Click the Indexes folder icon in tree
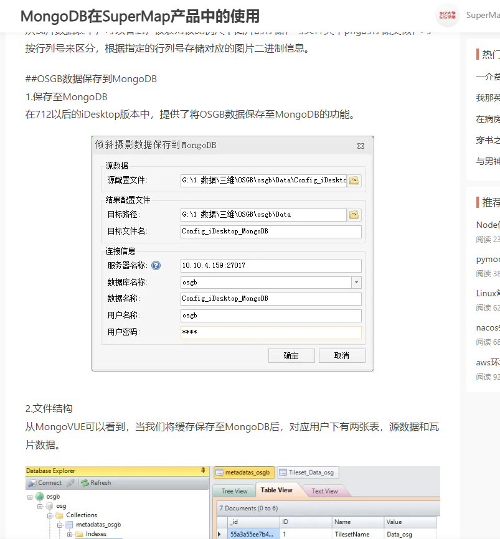This screenshot has height=539, width=500. pyautogui.click(x=80, y=534)
